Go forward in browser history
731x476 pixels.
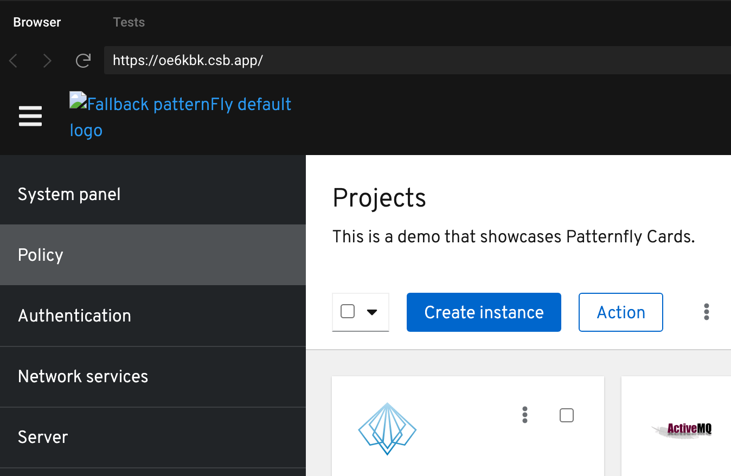[x=47, y=61]
